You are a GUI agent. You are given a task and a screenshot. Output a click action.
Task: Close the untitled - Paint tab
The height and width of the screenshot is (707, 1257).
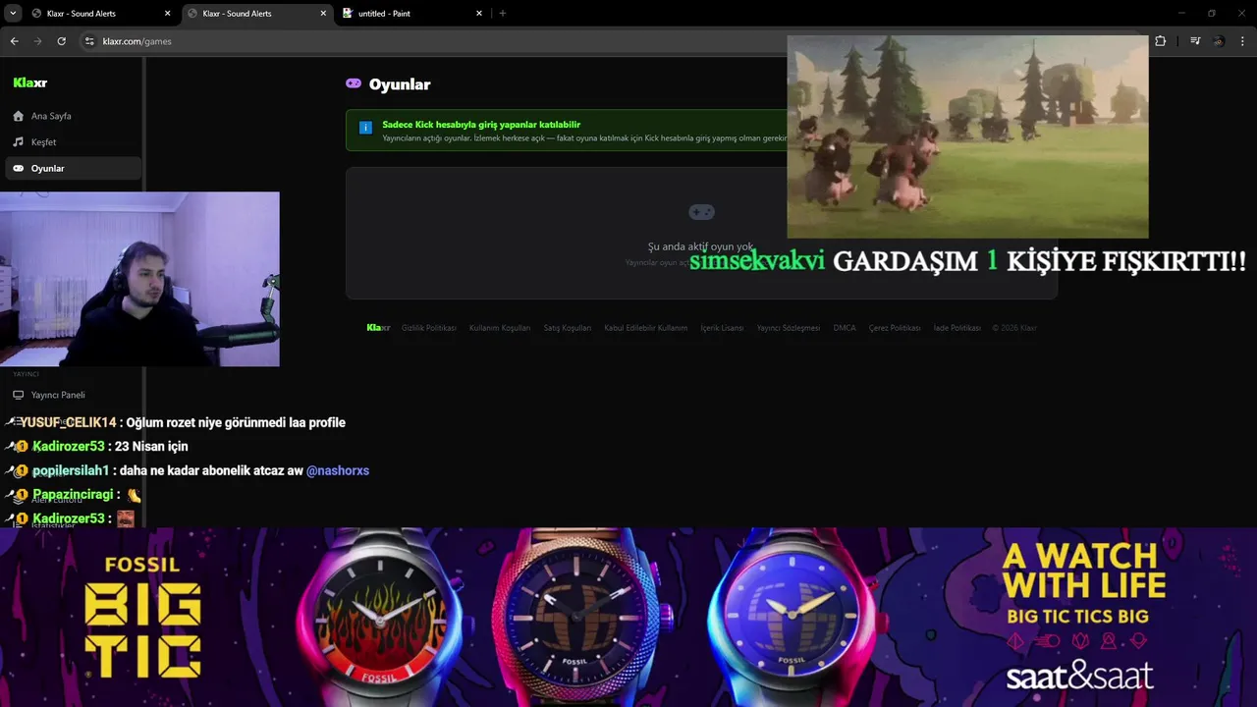pyautogui.click(x=479, y=14)
